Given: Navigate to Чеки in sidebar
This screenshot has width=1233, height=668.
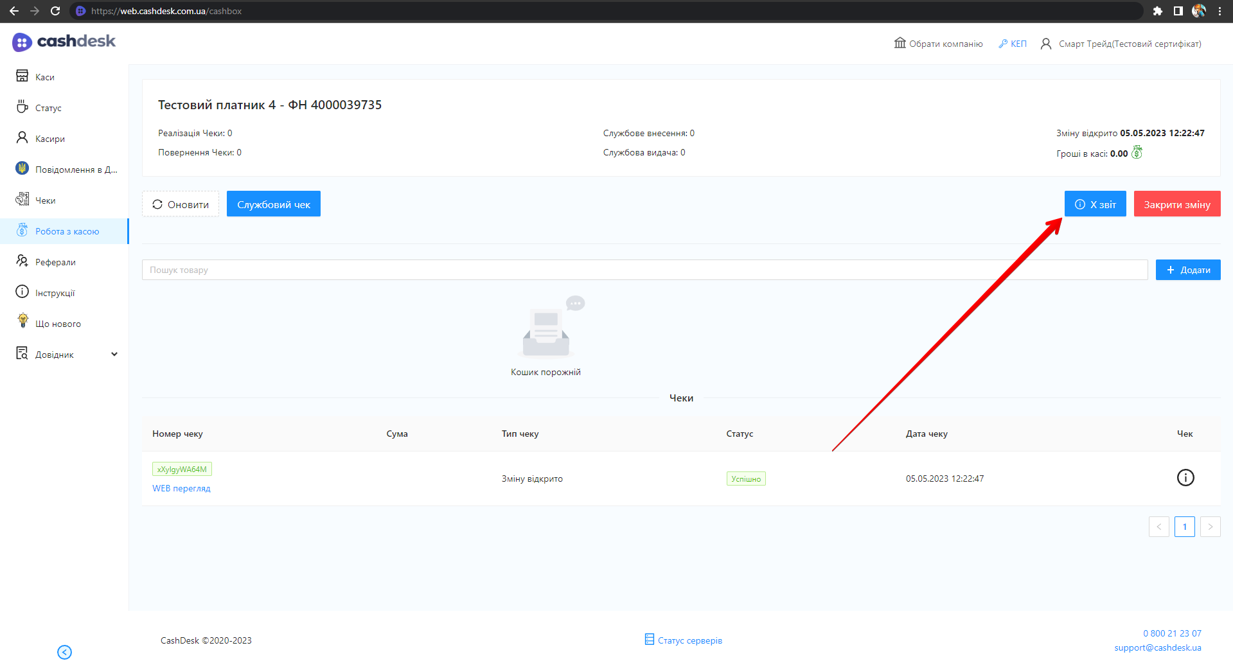Looking at the screenshot, I should click(45, 200).
